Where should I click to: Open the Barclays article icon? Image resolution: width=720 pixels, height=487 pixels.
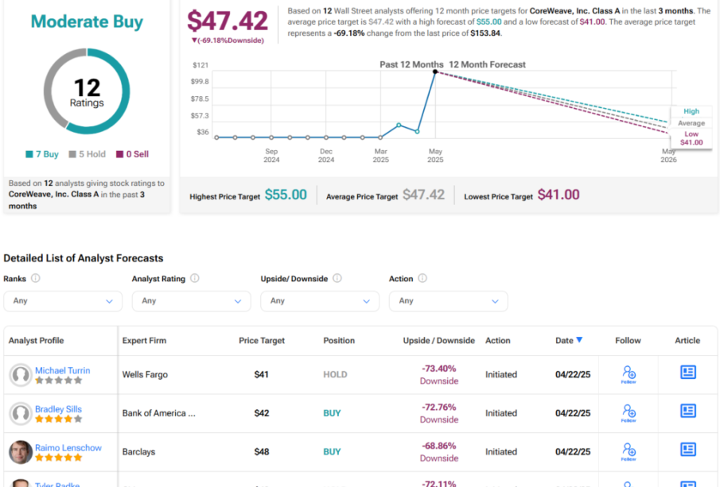pos(688,450)
